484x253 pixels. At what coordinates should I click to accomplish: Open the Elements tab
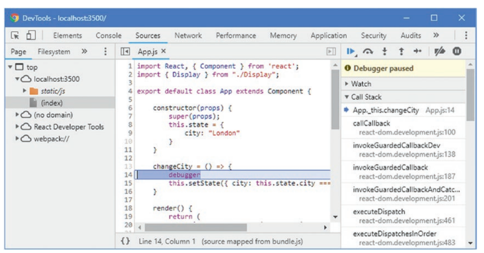point(68,36)
